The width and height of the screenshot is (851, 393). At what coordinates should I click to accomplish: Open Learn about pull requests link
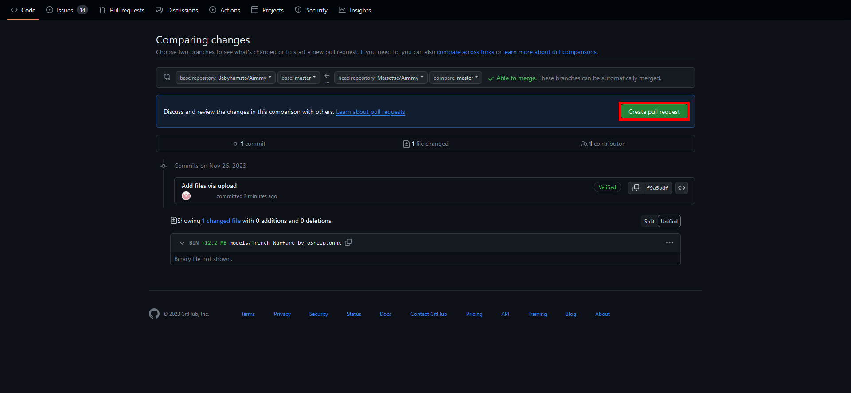coord(371,112)
